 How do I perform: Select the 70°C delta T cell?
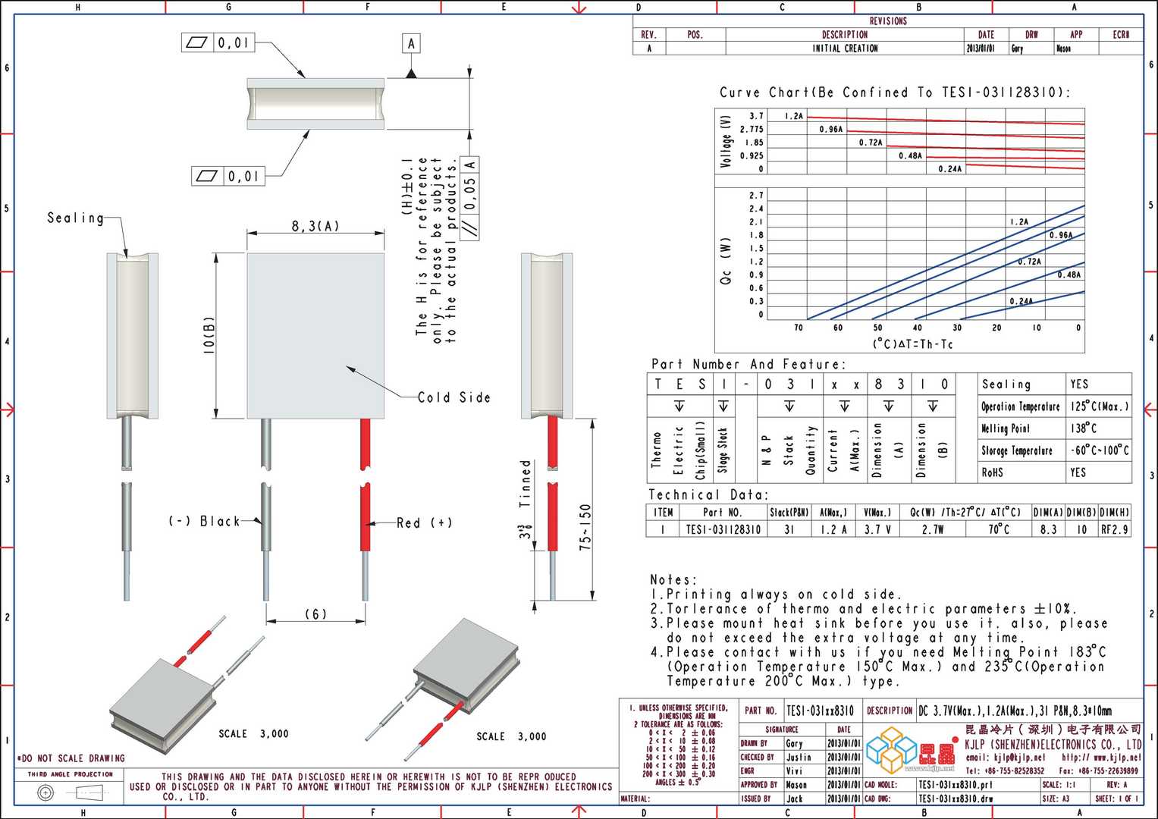(x=998, y=529)
